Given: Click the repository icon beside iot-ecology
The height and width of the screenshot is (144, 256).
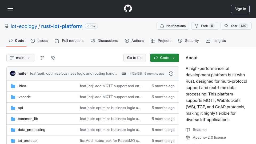Looking at the screenshot, I should (x=6, y=26).
